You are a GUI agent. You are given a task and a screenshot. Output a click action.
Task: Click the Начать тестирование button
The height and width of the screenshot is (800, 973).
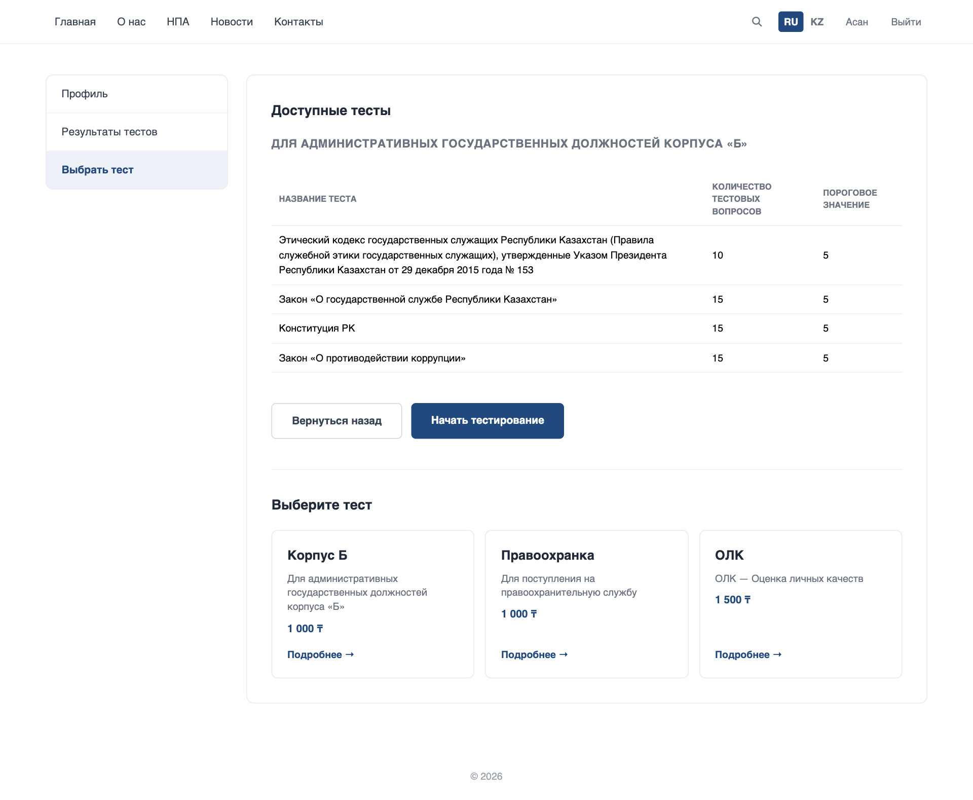[487, 421]
